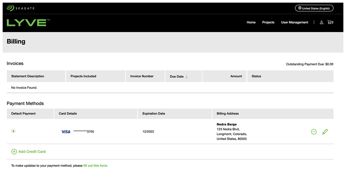Screen dimensions: 346x174
Task: Click the plus icon beside Add Credit Card
Action: click(14, 152)
